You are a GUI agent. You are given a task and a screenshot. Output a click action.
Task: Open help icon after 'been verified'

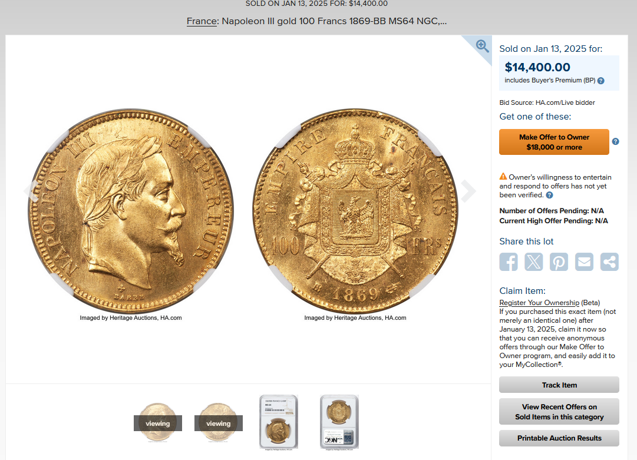549,196
